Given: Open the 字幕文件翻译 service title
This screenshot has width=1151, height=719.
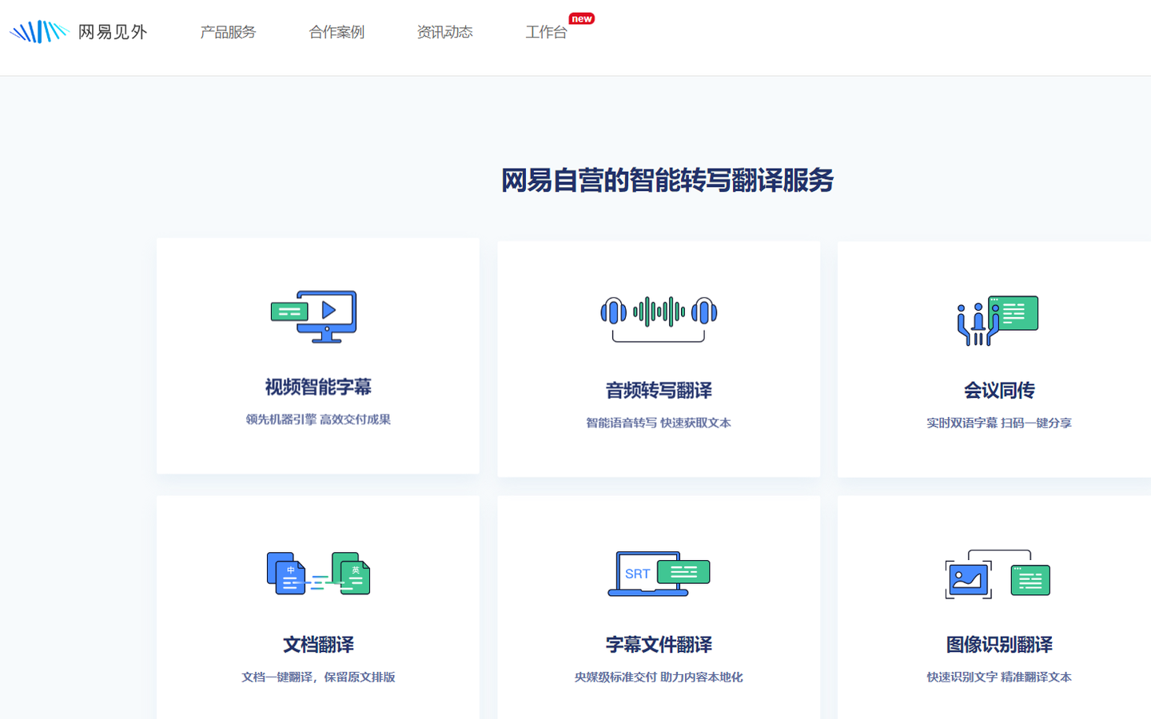Looking at the screenshot, I should click(x=659, y=645).
